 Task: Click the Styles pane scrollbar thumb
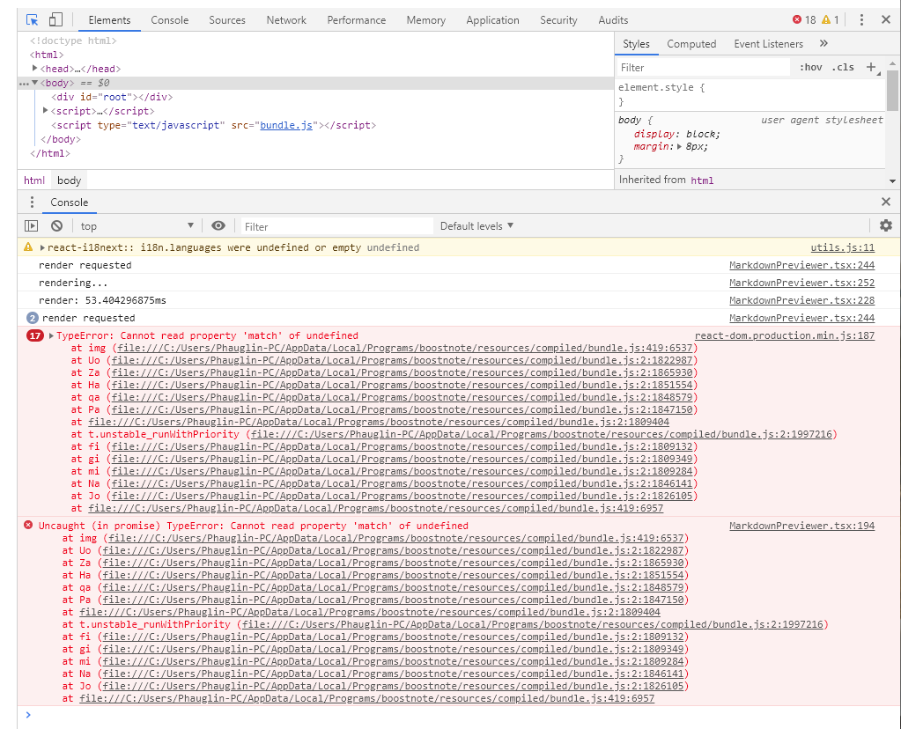pyautogui.click(x=892, y=90)
